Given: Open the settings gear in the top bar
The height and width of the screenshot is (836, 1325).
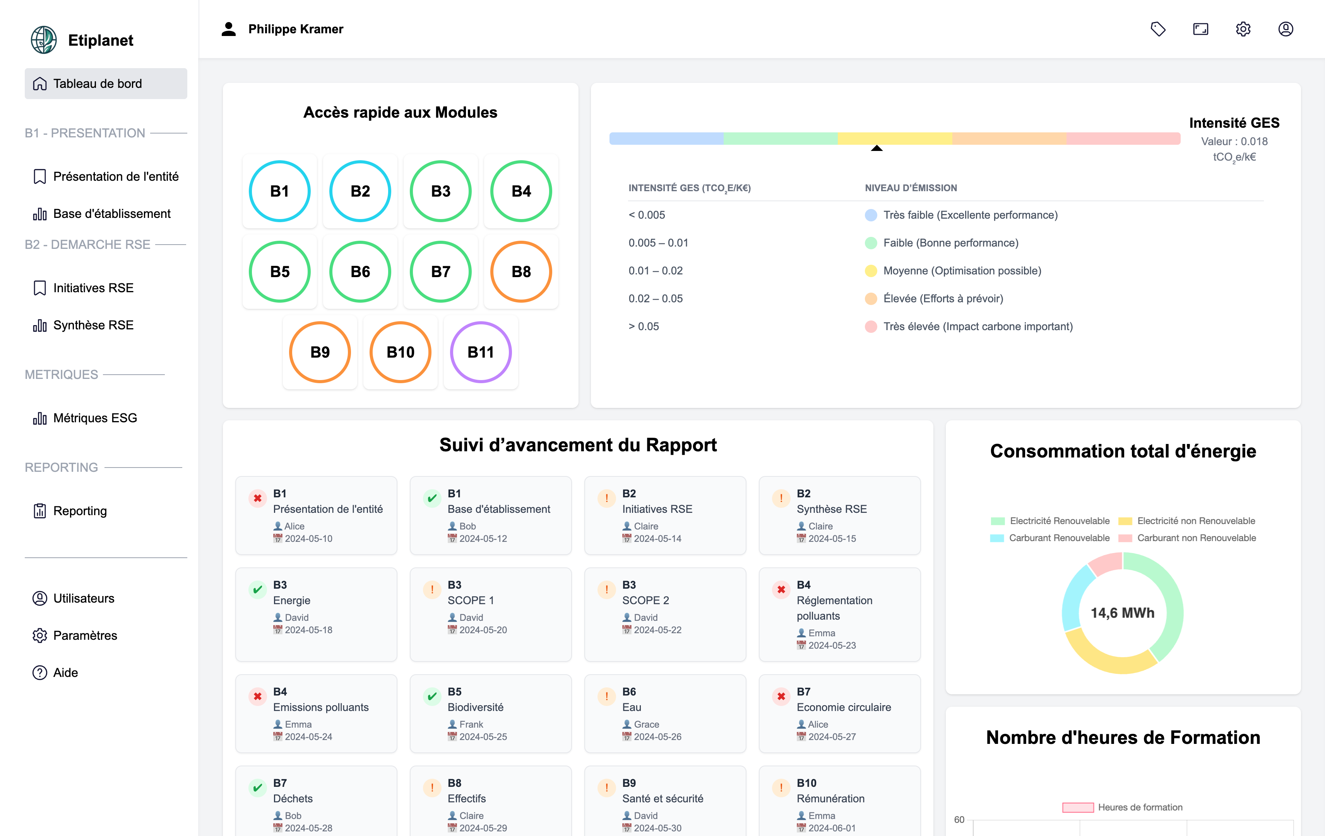Looking at the screenshot, I should pos(1243,29).
